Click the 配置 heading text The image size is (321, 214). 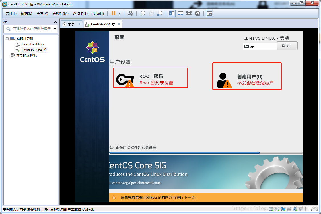pos(119,37)
